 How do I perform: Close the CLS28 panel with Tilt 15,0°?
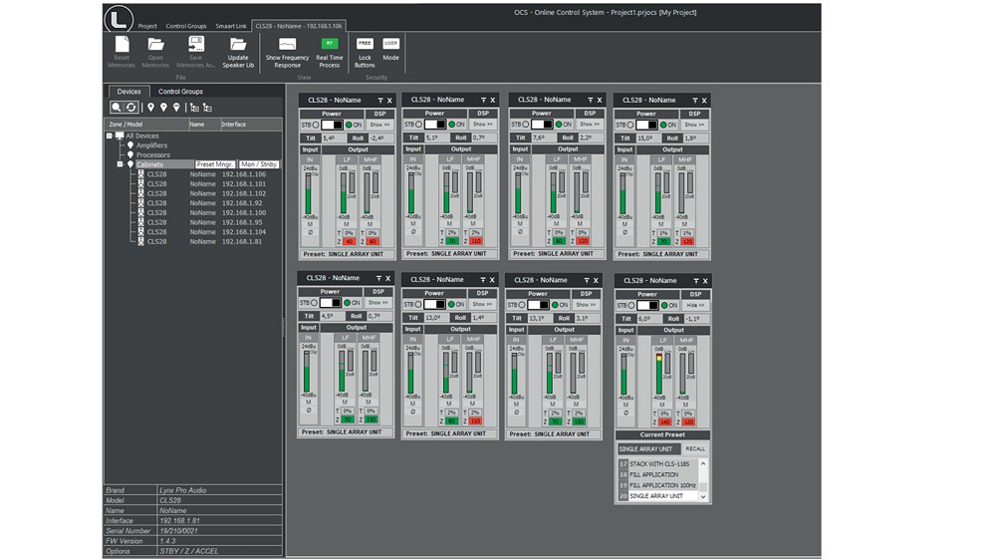tap(704, 101)
